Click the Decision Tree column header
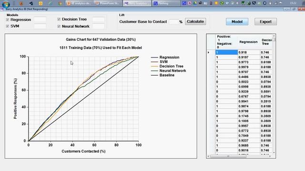This screenshot has height=171, width=305. [266, 42]
